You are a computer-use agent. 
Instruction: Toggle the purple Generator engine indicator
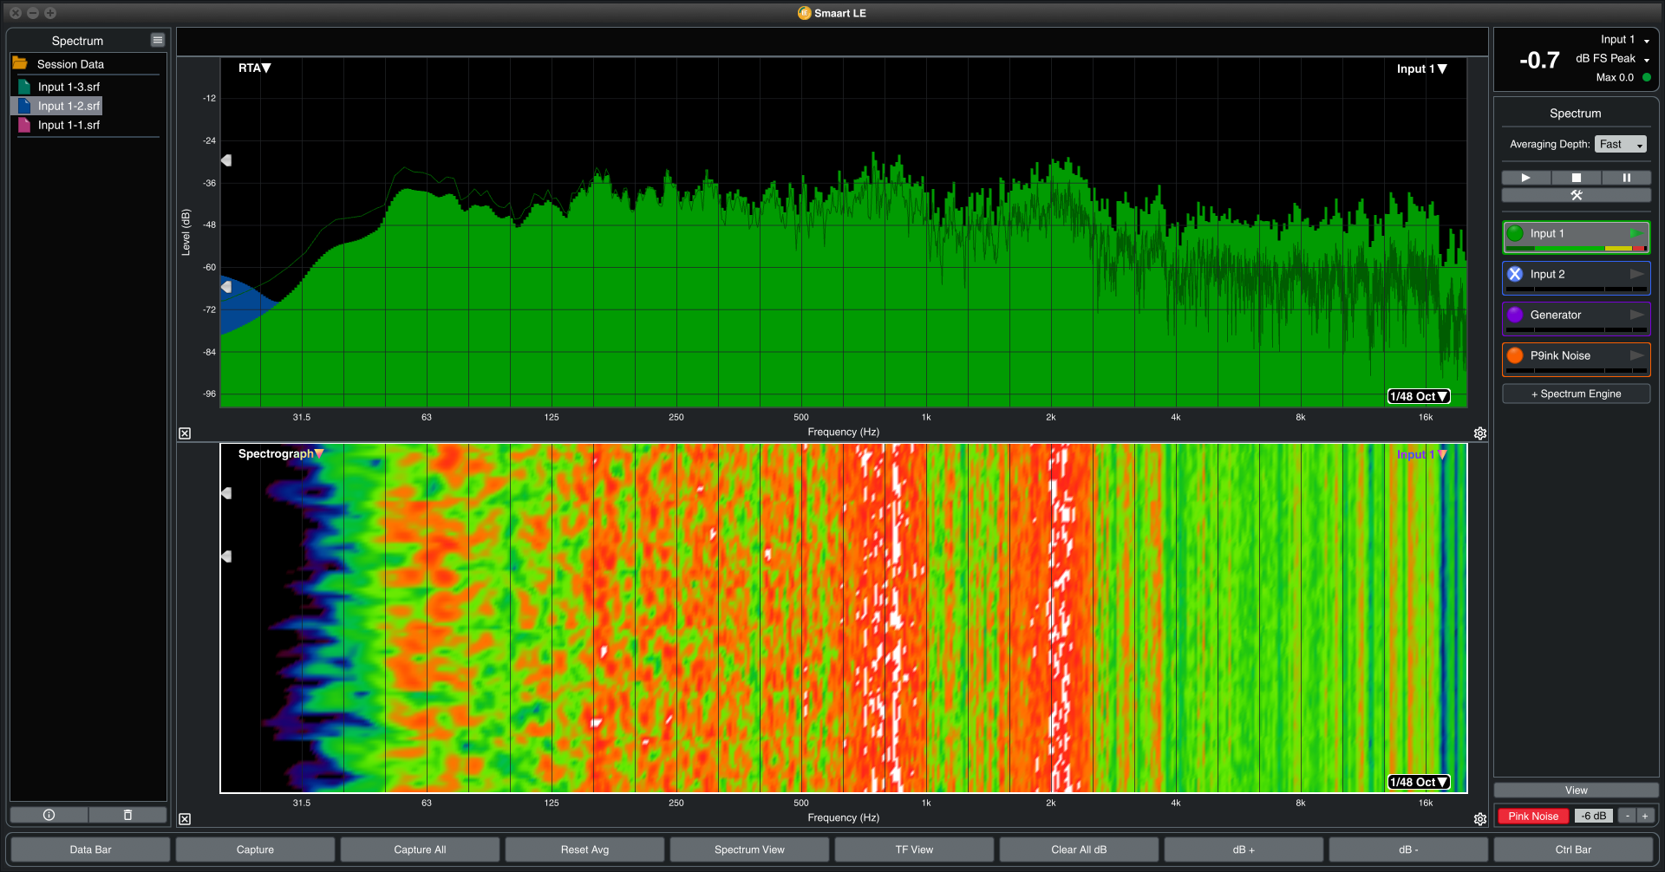tap(1515, 315)
